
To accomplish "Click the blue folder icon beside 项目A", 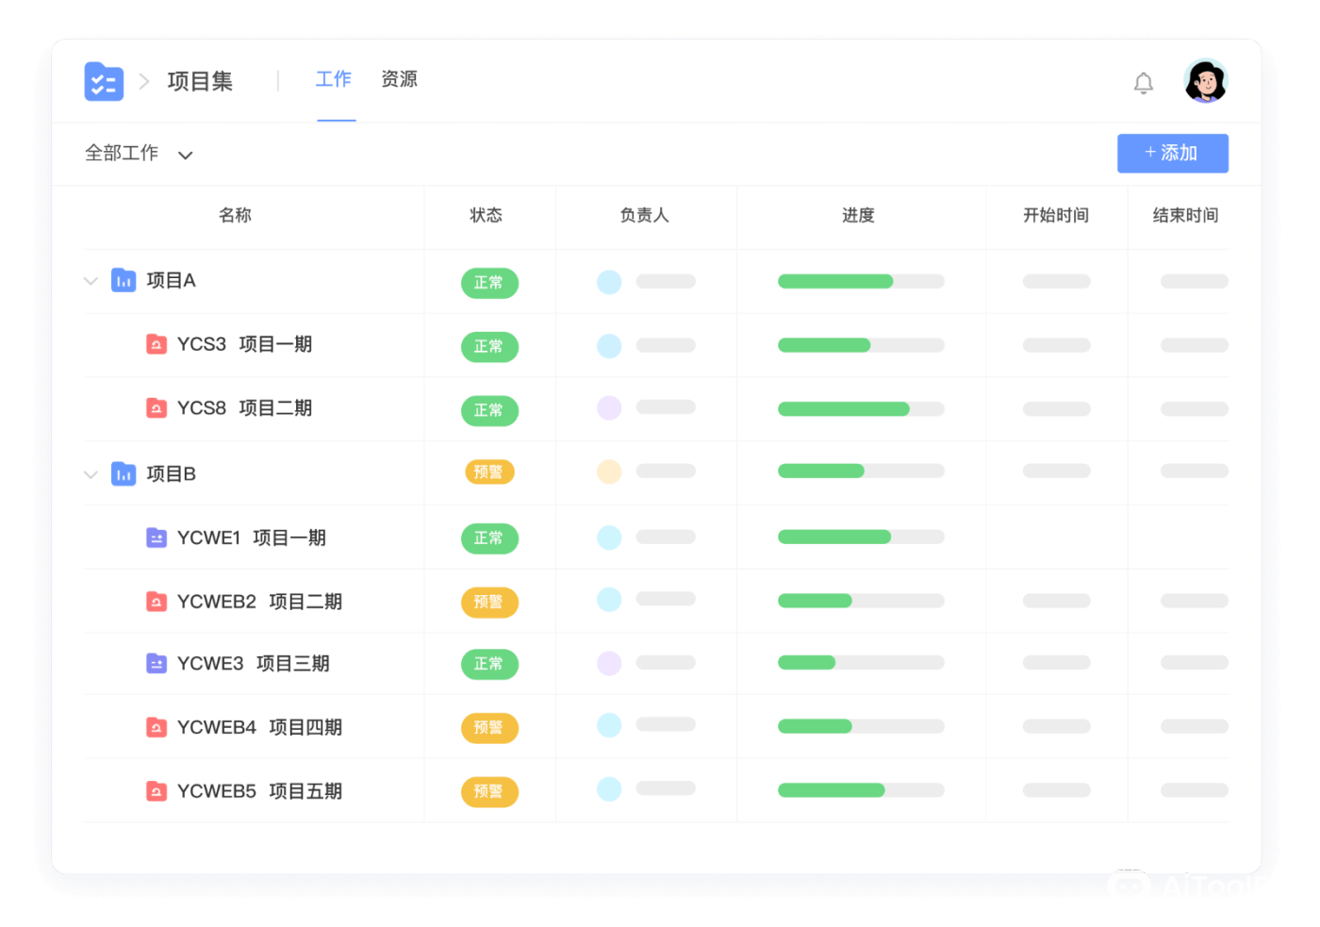I will (x=124, y=280).
